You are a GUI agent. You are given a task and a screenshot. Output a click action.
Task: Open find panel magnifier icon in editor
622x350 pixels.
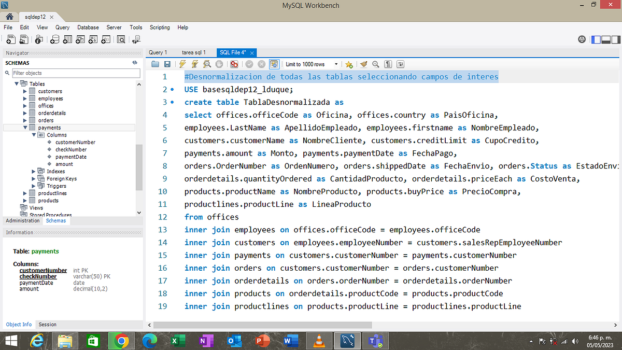tap(376, 64)
